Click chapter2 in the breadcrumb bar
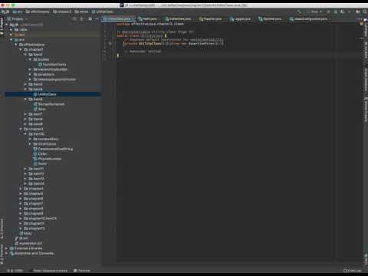368x276 pixels. click(x=62, y=11)
